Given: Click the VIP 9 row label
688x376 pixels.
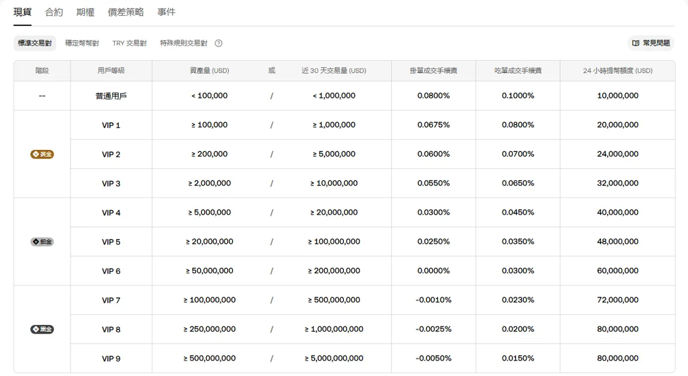Looking at the screenshot, I should pos(111,359).
